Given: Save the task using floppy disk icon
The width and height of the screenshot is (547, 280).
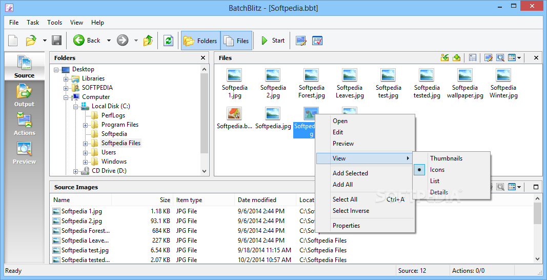Looking at the screenshot, I should (56, 41).
